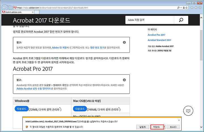204x132 pixels.
Task: Click the Acrobat Pro 2017 heading
Action: click(33, 69)
